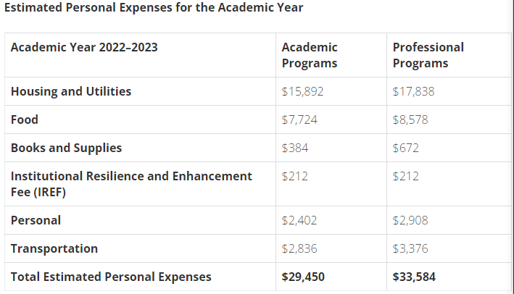Select the Transportation row label

pyautogui.click(x=54, y=248)
